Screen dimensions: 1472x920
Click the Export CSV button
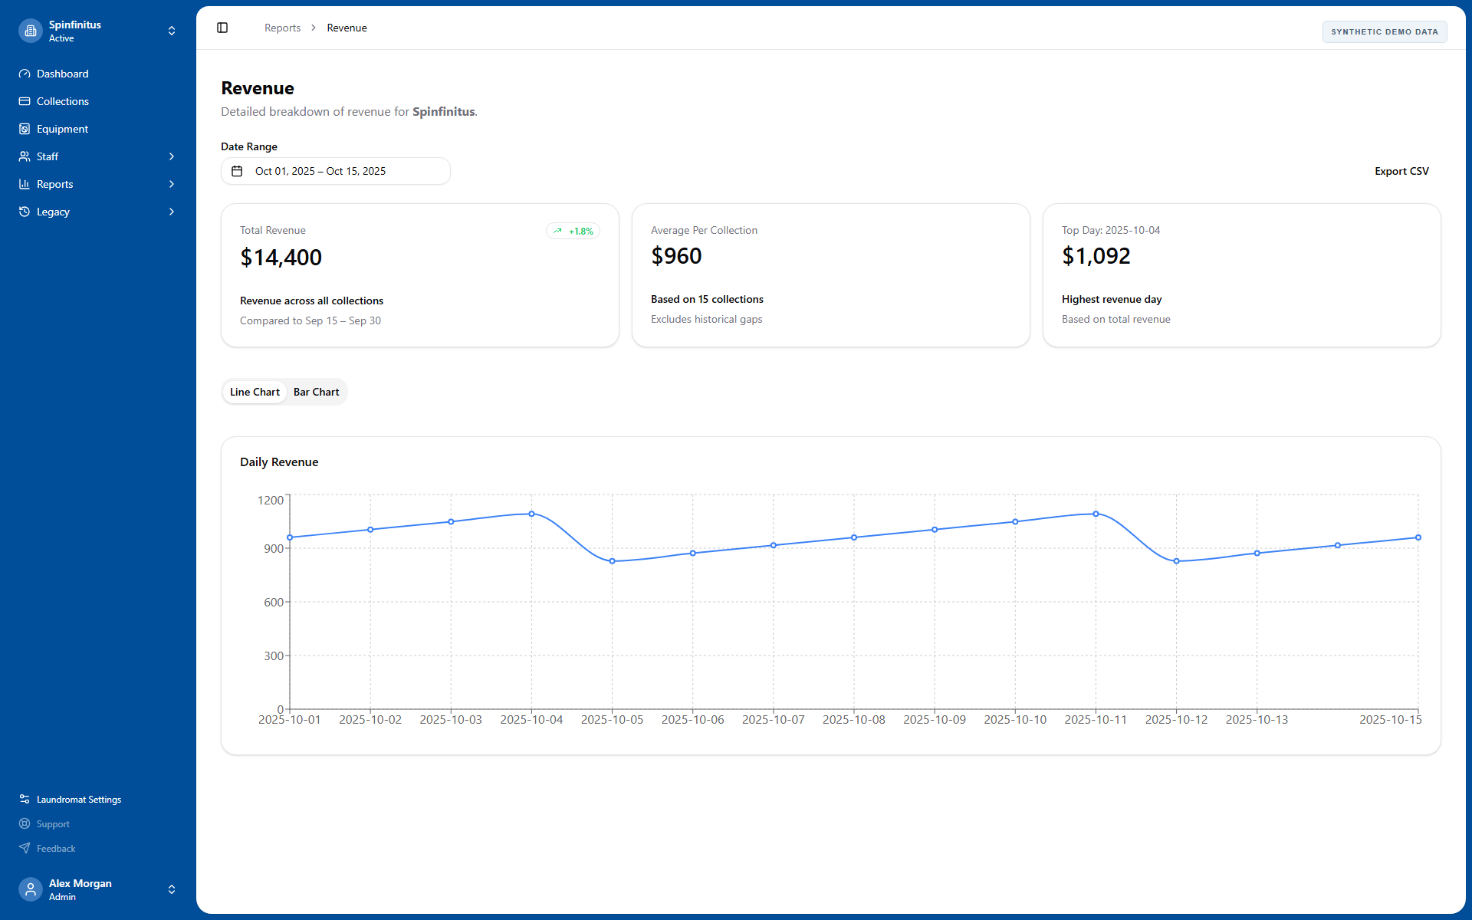point(1401,171)
